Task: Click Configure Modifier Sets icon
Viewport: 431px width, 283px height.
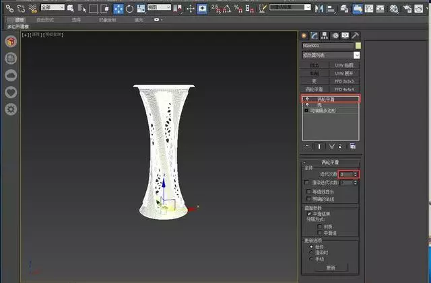Action: click(x=352, y=146)
